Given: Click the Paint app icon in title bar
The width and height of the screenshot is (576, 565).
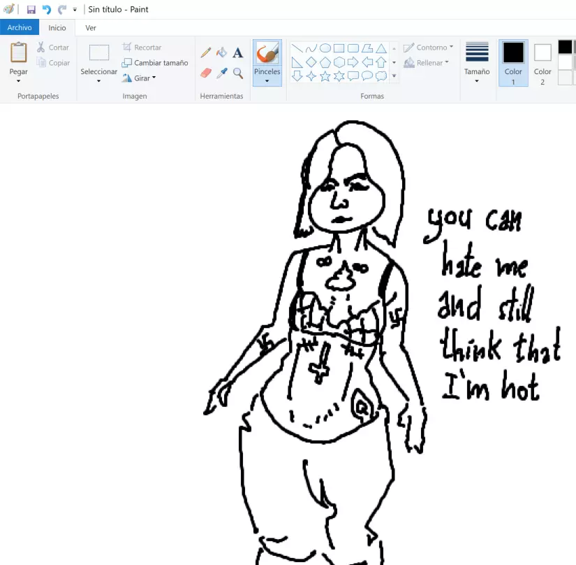Looking at the screenshot, I should pos(9,9).
